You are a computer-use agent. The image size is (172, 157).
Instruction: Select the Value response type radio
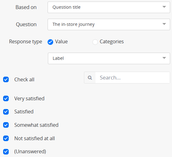pyautogui.click(x=50, y=42)
